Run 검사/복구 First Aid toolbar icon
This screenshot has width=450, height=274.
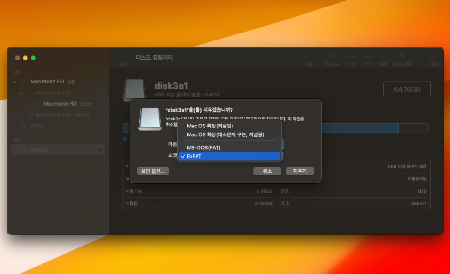(x=331, y=56)
